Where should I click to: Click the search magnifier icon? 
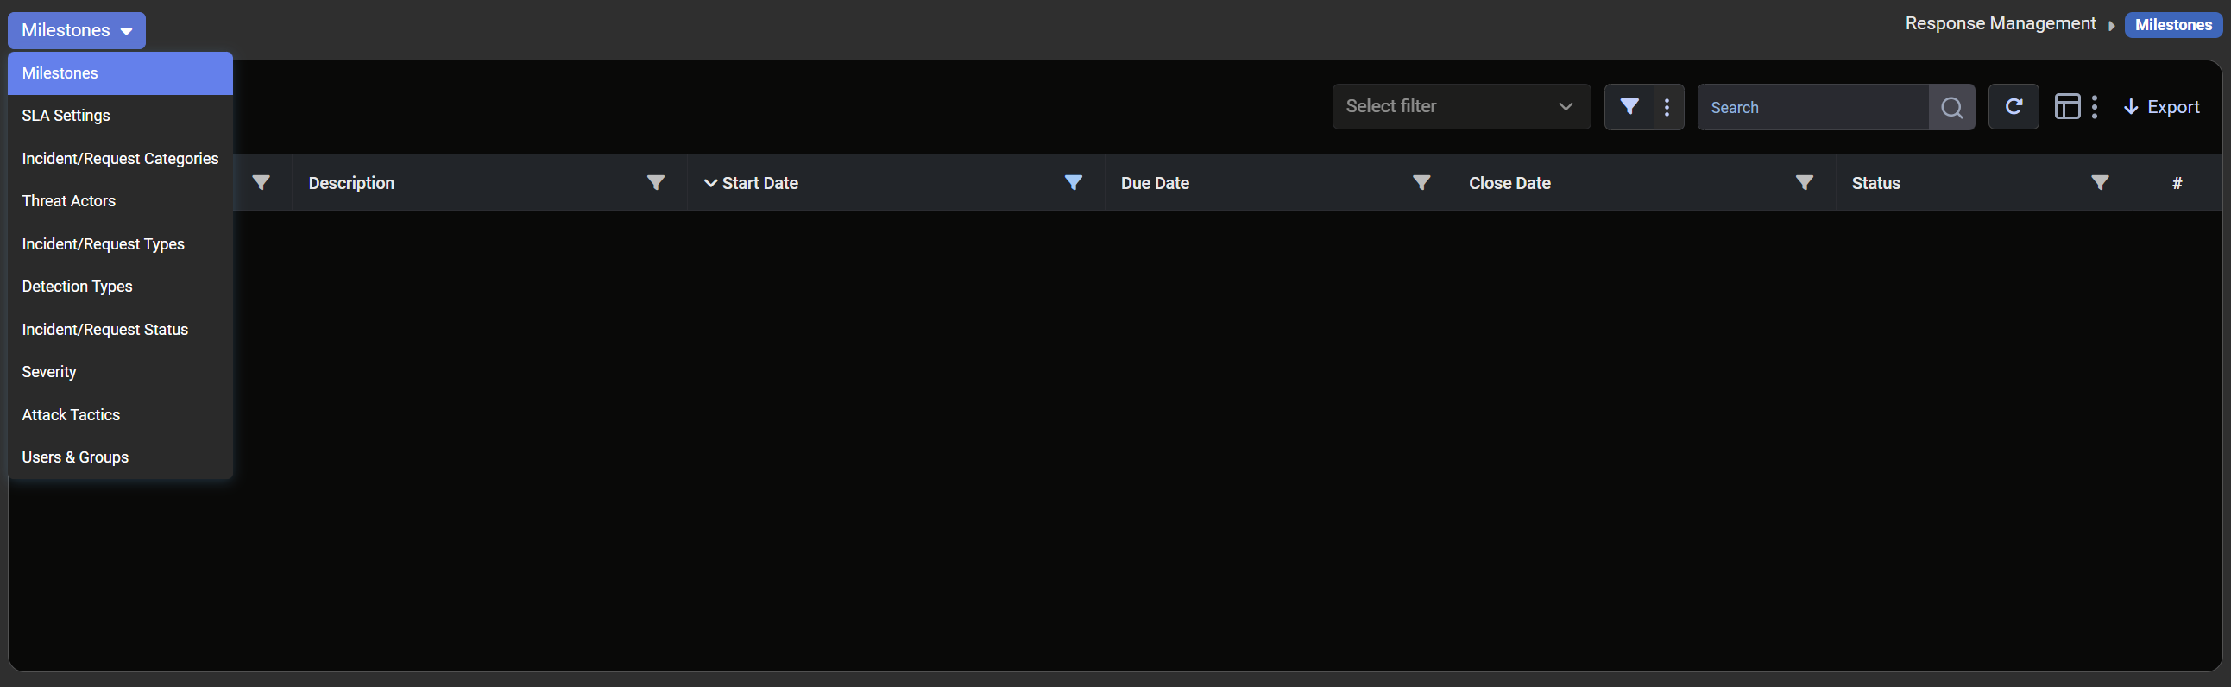point(1951,107)
